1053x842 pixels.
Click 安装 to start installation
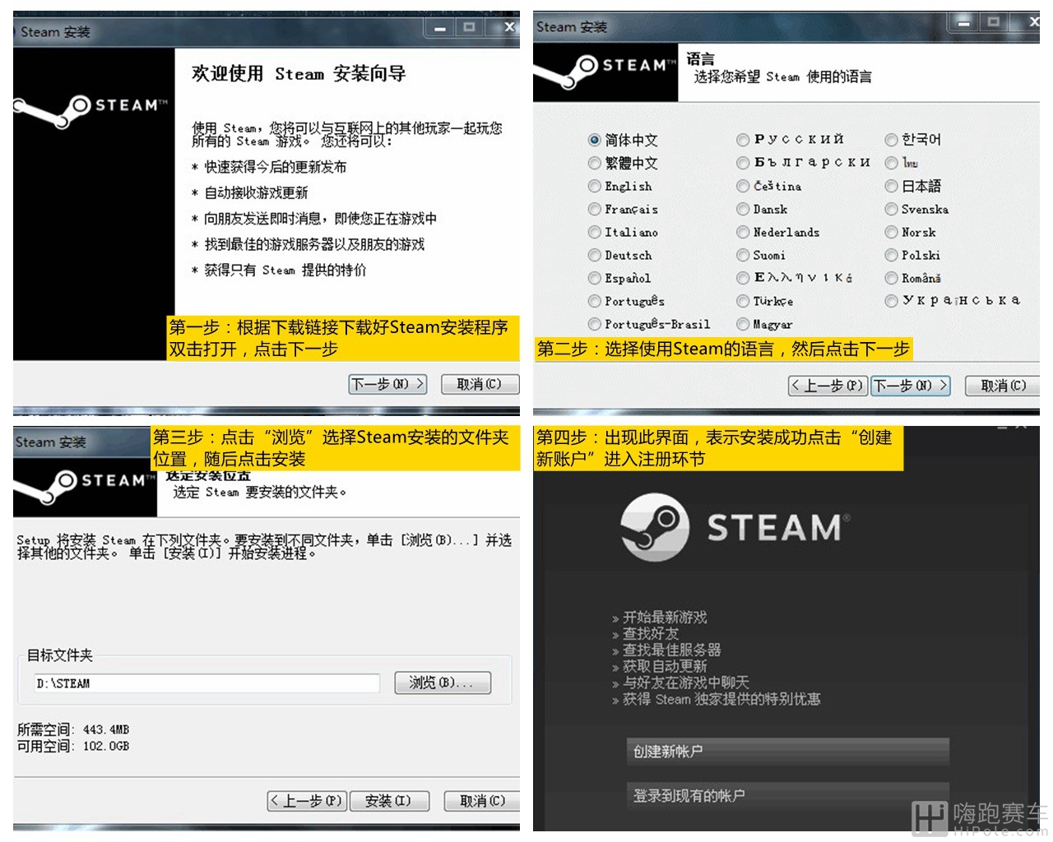click(388, 801)
